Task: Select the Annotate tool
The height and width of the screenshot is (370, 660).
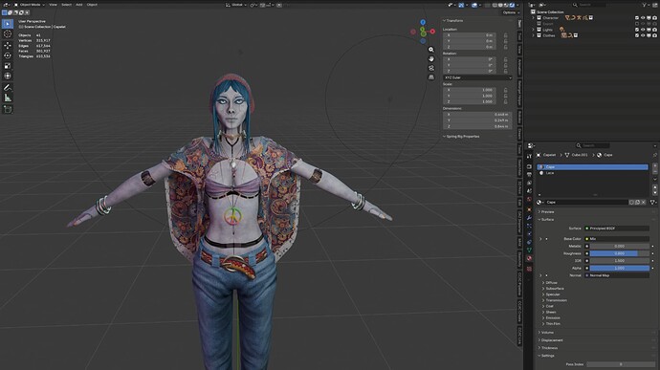Action: tap(8, 88)
